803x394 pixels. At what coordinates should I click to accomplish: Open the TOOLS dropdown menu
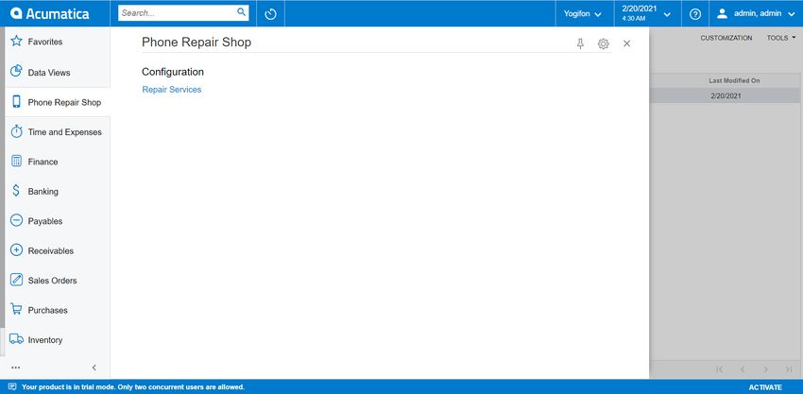tap(781, 38)
